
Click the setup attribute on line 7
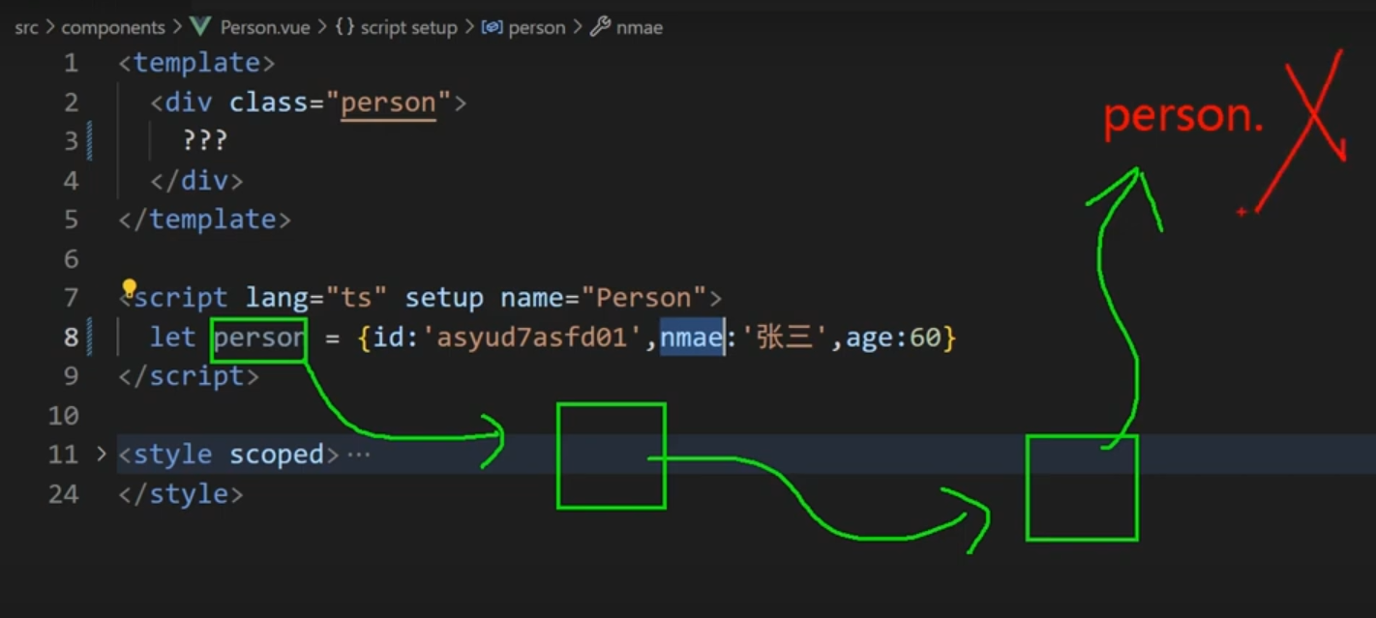[x=443, y=298]
